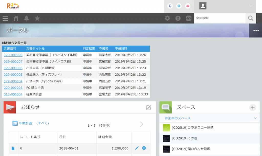This screenshot has height=156, width=262.
Task: Select PC 購入申請 title cell
Action: 53,88
